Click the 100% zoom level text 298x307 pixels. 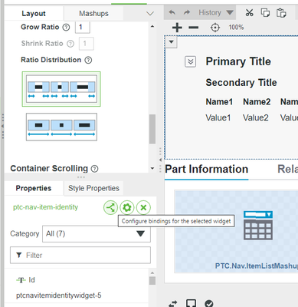click(236, 28)
